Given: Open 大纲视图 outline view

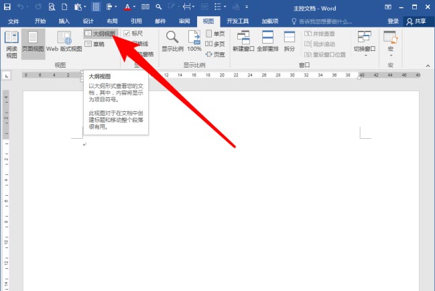Looking at the screenshot, I should click(x=101, y=34).
